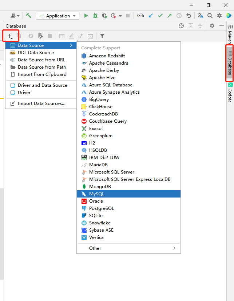Select MariaDB data source
234x301 pixels.
[x=128, y=165]
